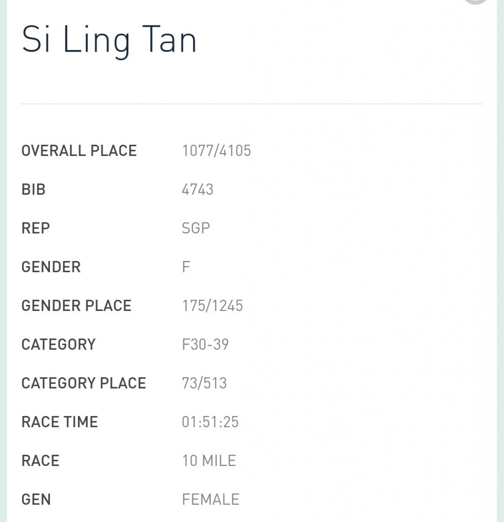Click the GEN label
The height and width of the screenshot is (522, 504).
point(36,500)
